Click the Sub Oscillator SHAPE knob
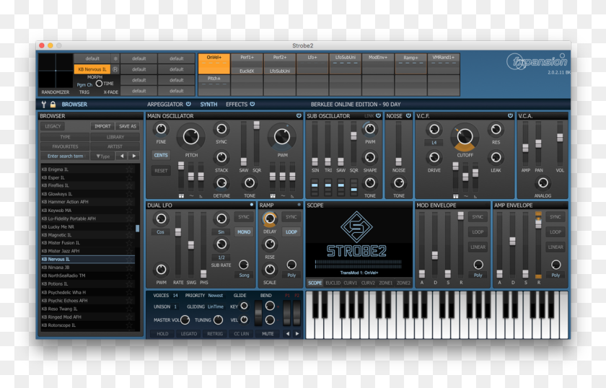 [x=370, y=157]
